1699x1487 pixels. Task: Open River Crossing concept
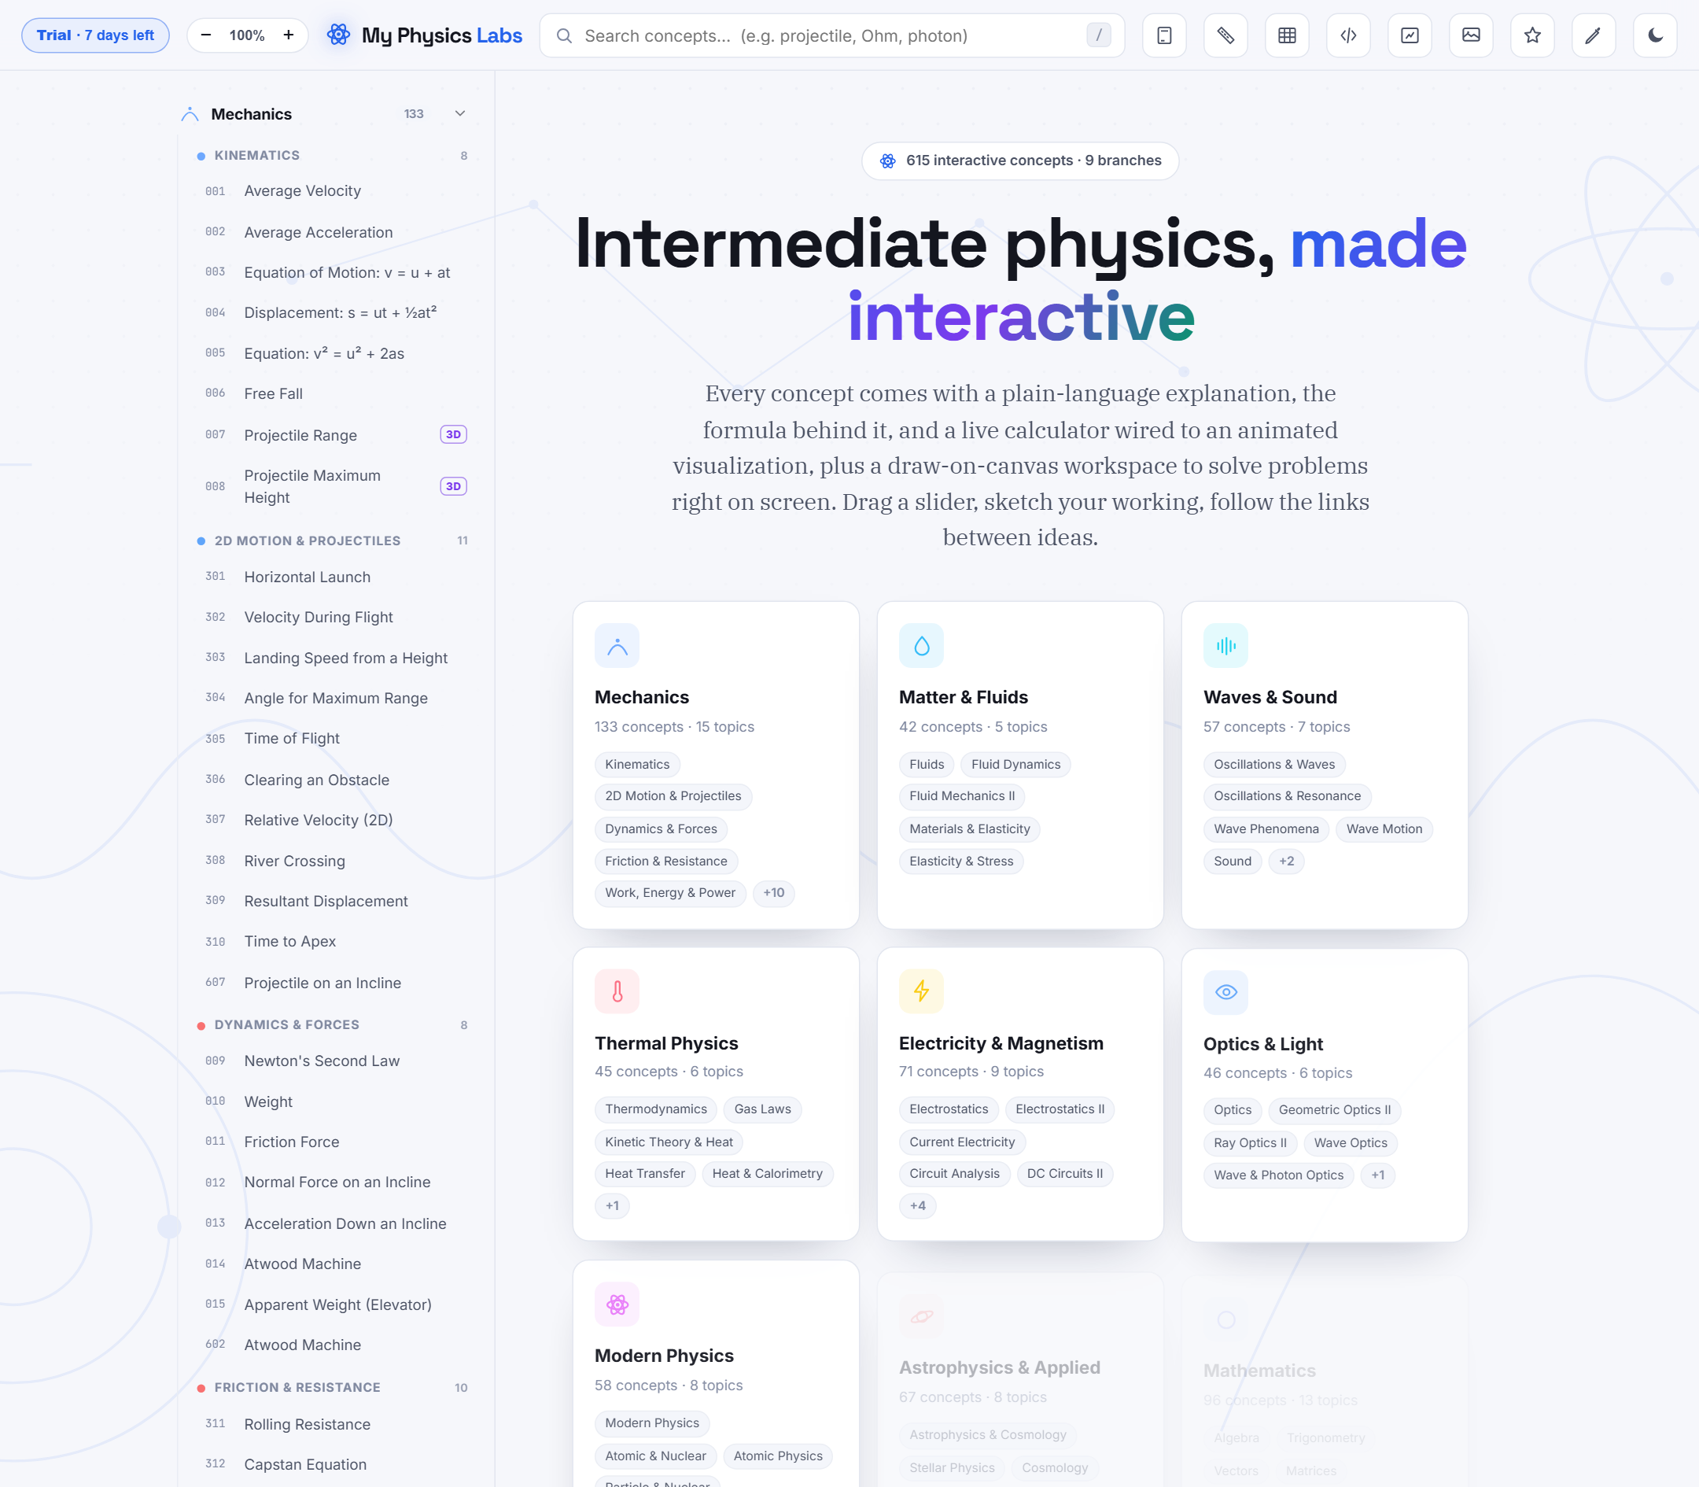click(x=333, y=862)
